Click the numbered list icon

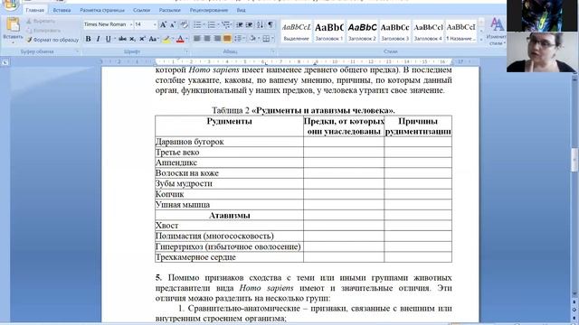(x=211, y=24)
